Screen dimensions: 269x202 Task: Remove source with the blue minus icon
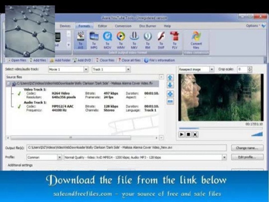pyautogui.click(x=170, y=101)
